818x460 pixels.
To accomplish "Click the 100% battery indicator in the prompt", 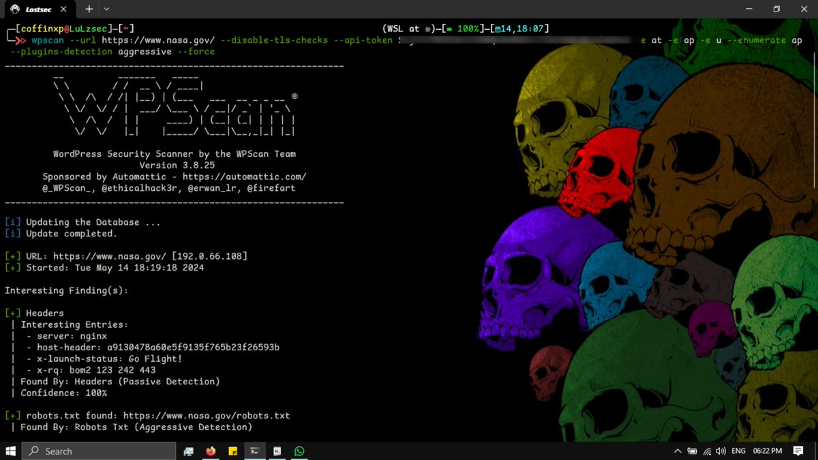I will click(x=463, y=29).
